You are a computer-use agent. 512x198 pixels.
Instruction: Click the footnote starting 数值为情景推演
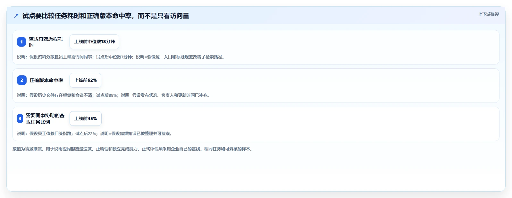(133, 149)
